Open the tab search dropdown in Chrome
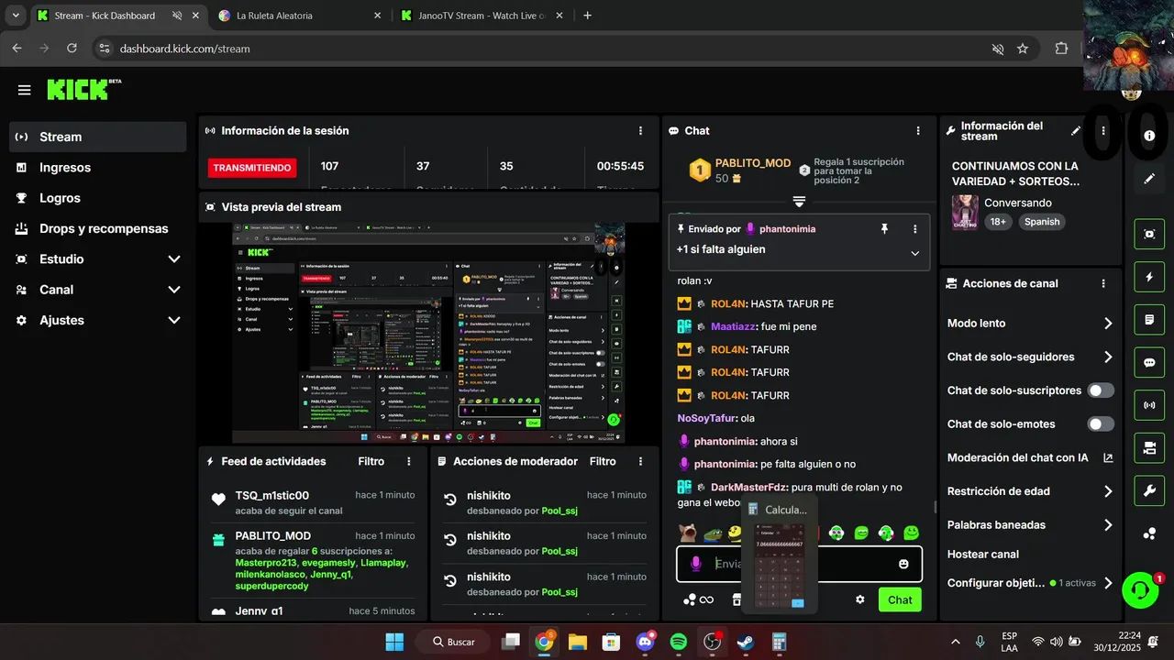This screenshot has width=1174, height=660. tap(15, 16)
